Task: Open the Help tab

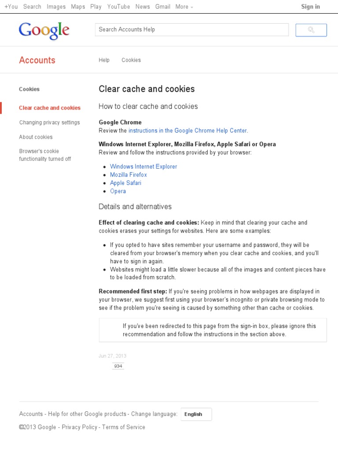Action: [x=104, y=60]
